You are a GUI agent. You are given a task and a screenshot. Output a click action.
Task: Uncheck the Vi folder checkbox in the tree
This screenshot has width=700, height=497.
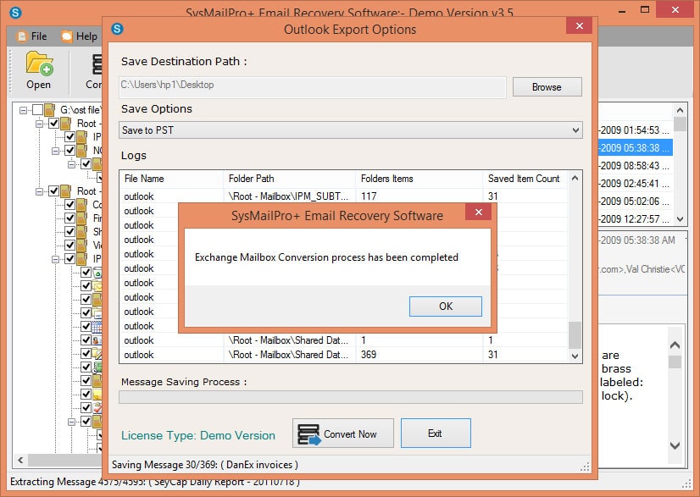pyautogui.click(x=69, y=245)
